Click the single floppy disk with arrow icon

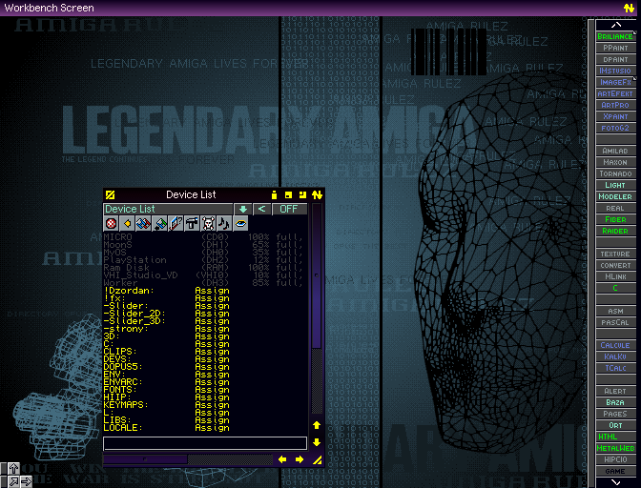(159, 224)
